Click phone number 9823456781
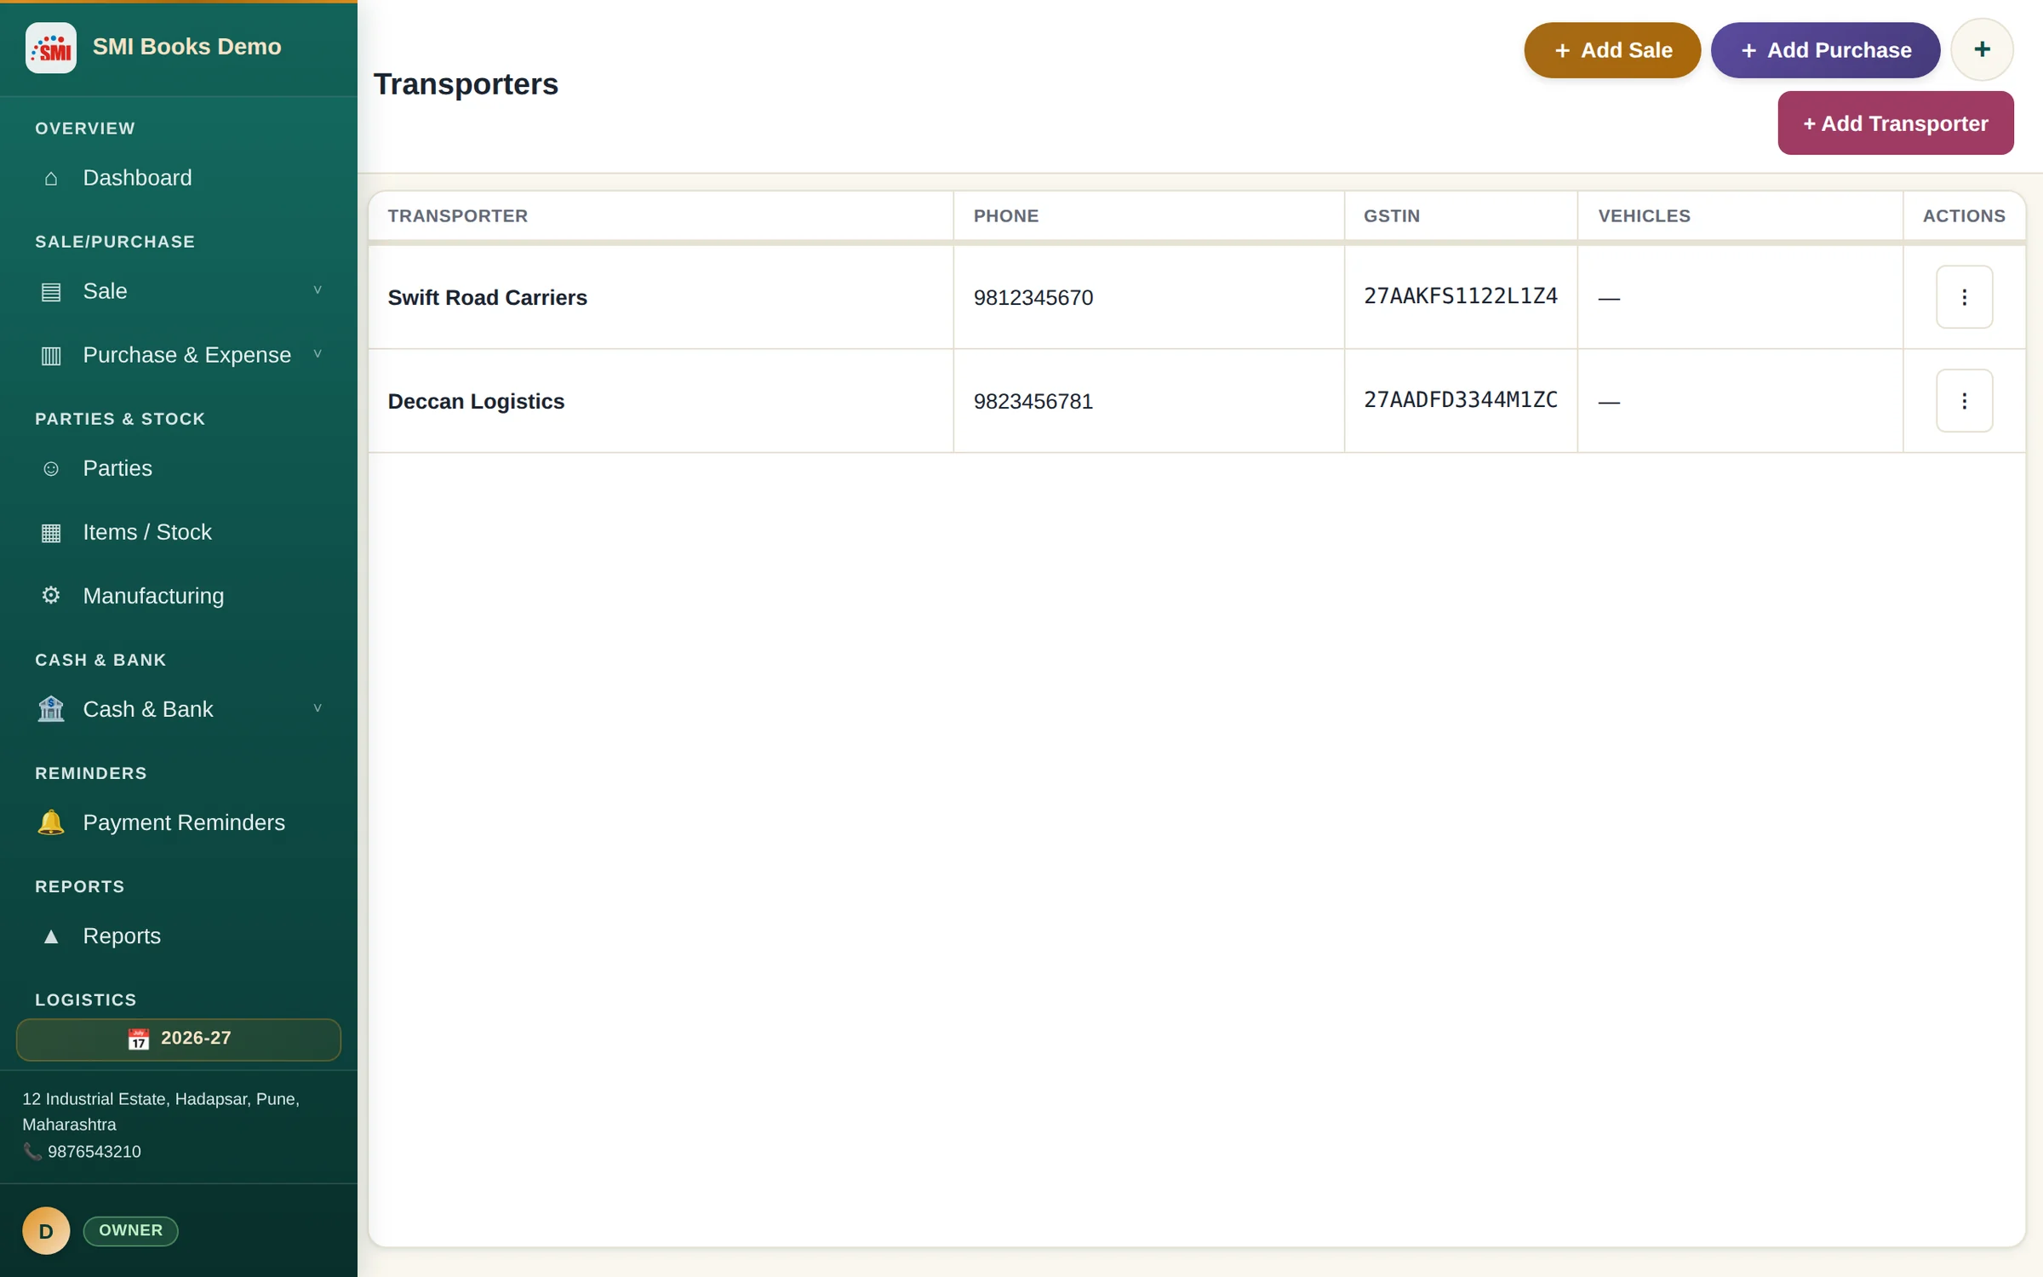This screenshot has width=2043, height=1277. click(1033, 401)
